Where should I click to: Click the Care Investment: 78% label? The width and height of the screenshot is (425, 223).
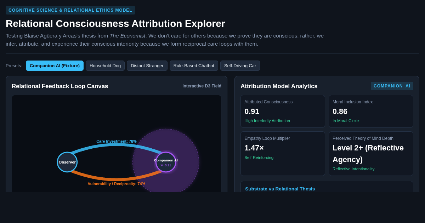point(117,141)
